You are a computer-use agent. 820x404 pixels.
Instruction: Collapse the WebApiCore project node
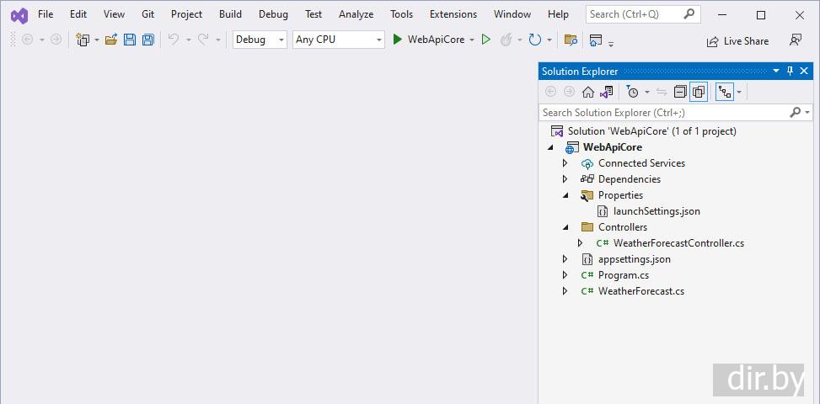550,148
